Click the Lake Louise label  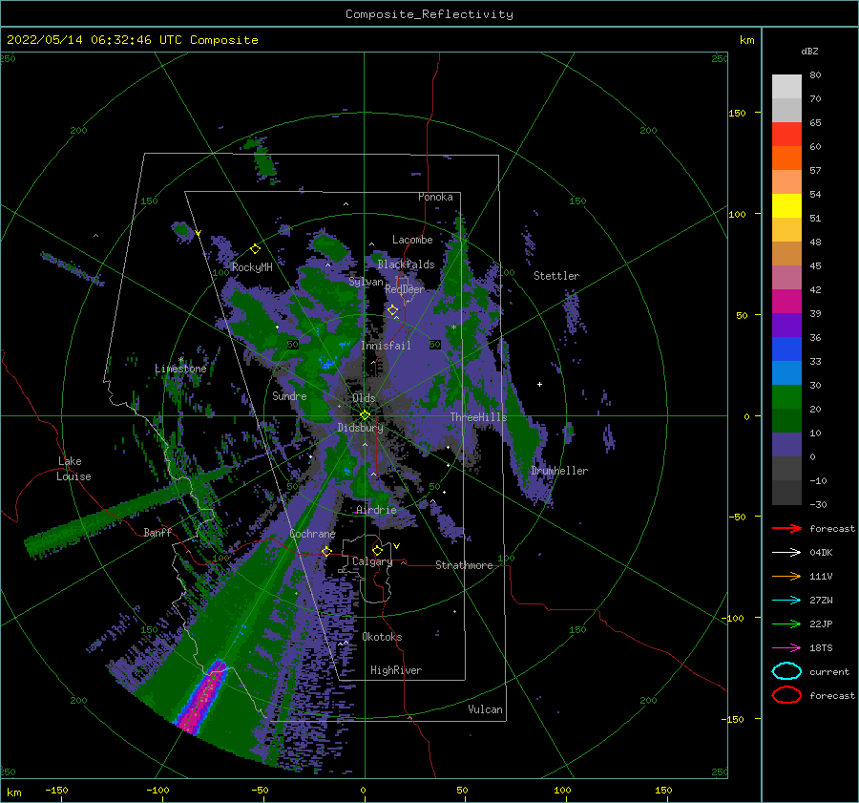click(73, 469)
